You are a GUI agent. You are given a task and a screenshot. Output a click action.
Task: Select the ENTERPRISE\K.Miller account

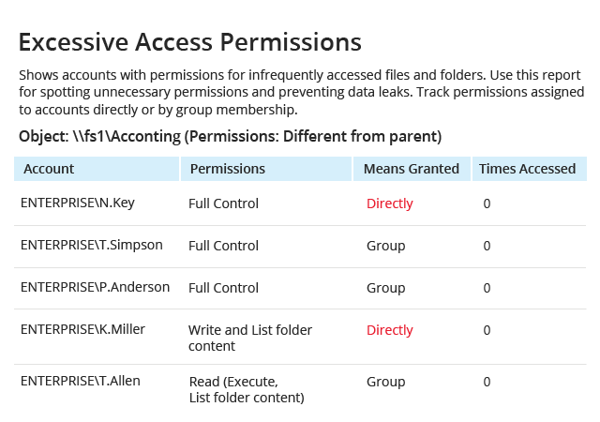click(83, 329)
